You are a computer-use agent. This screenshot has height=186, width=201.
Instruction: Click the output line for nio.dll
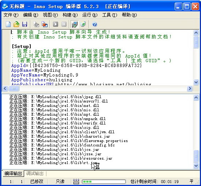54,110
